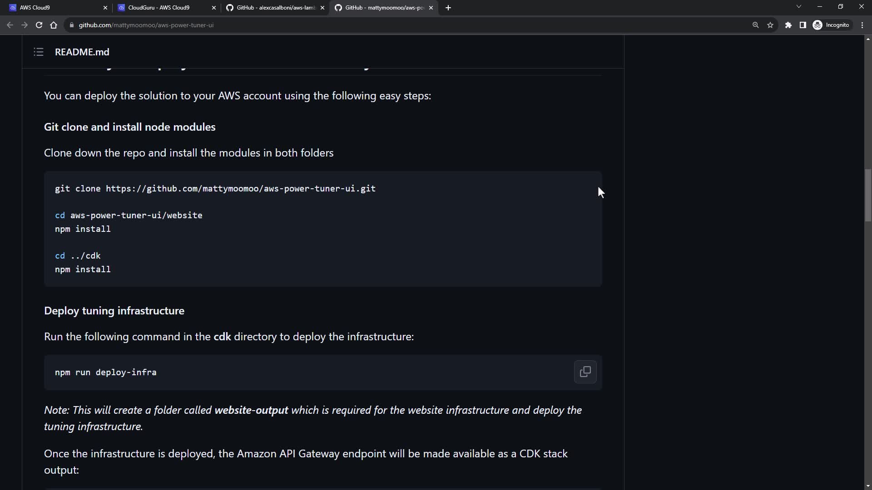Navigate back to previous page
This screenshot has height=490, width=872.
pos(10,25)
